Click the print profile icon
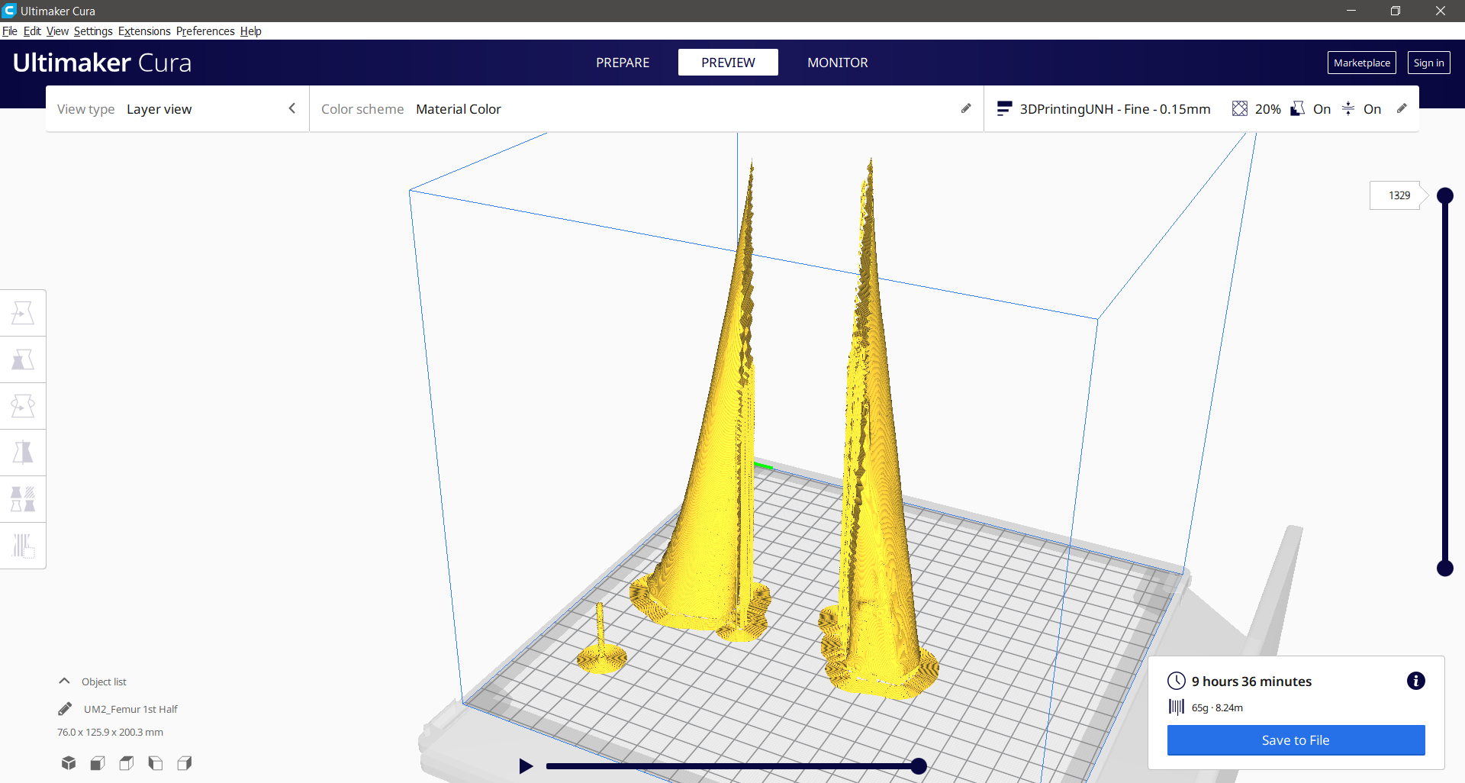The image size is (1465, 783). click(x=1004, y=108)
